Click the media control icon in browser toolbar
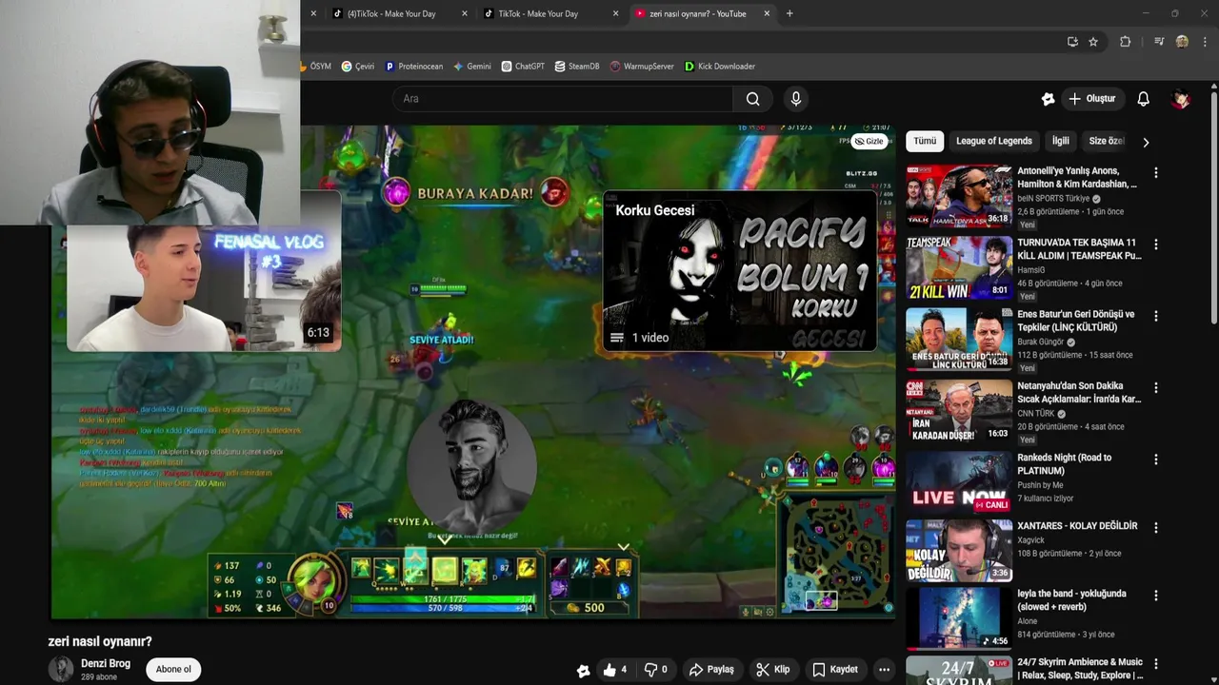Screen dimensions: 1219x685 pos(1159,42)
